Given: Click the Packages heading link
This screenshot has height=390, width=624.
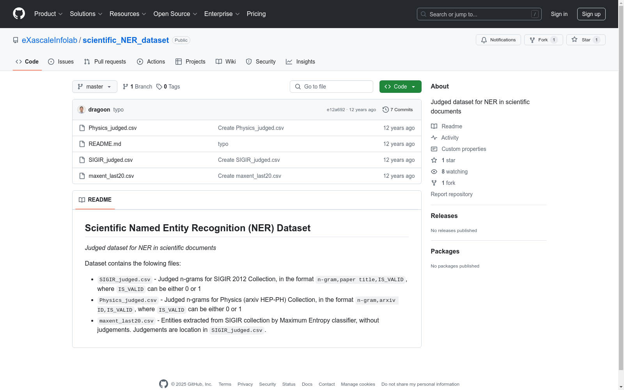Looking at the screenshot, I should pos(445,251).
